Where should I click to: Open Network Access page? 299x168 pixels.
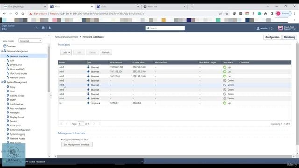(x=18, y=139)
